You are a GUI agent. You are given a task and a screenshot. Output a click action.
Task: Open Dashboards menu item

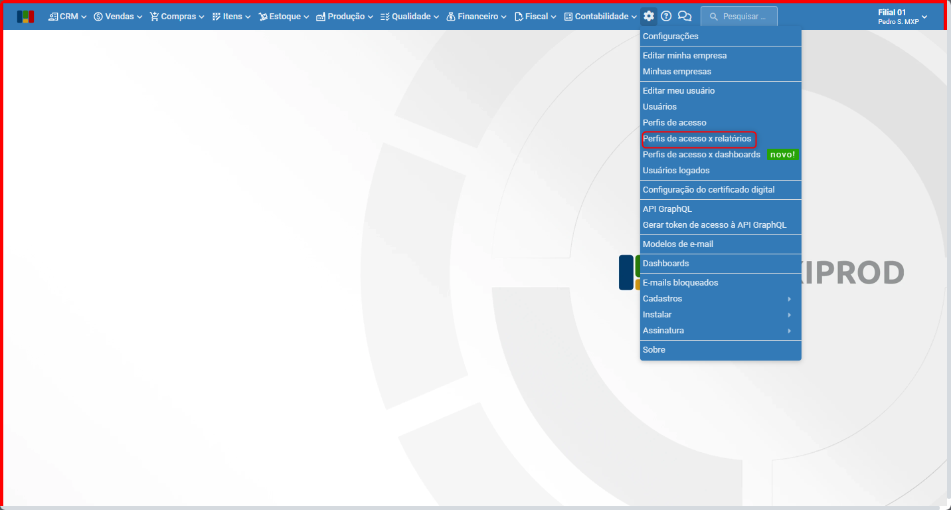coord(721,264)
